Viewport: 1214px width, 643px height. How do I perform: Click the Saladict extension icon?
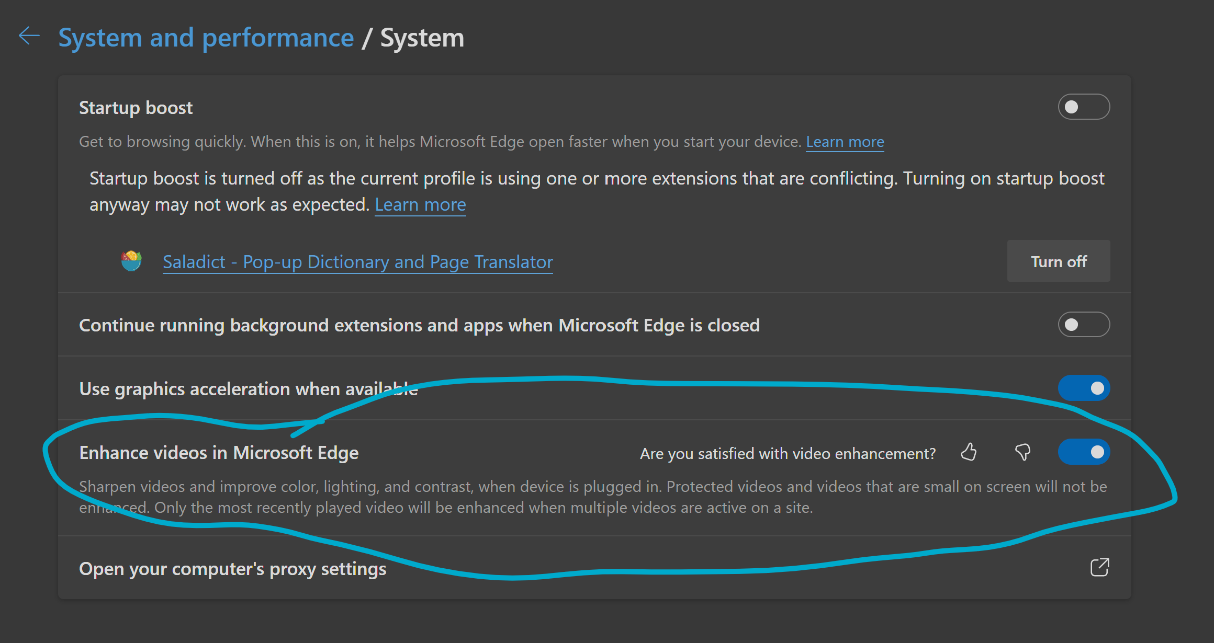(131, 261)
